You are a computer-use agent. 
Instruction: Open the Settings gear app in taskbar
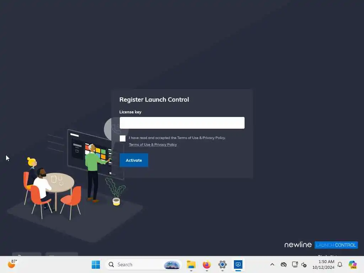coord(223,264)
